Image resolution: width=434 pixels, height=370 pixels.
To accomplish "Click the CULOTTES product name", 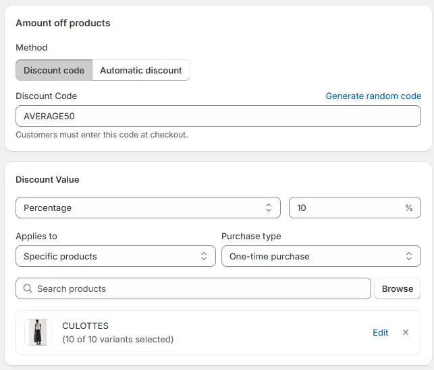I will [x=85, y=326].
